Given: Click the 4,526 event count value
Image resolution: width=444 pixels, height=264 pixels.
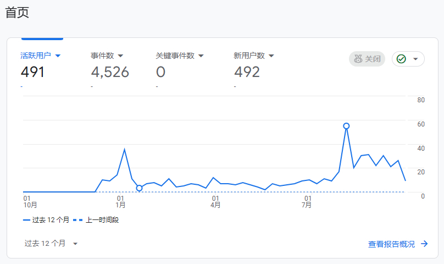Looking at the screenshot, I should (x=110, y=72).
